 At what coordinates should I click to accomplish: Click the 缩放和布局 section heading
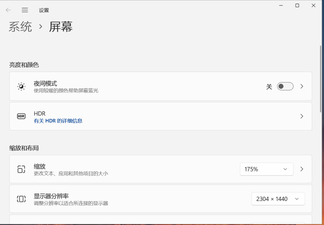[x=24, y=148]
